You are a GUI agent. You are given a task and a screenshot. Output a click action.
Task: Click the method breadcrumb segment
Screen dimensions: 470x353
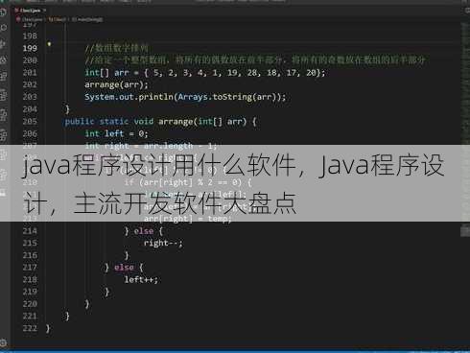(87, 19)
